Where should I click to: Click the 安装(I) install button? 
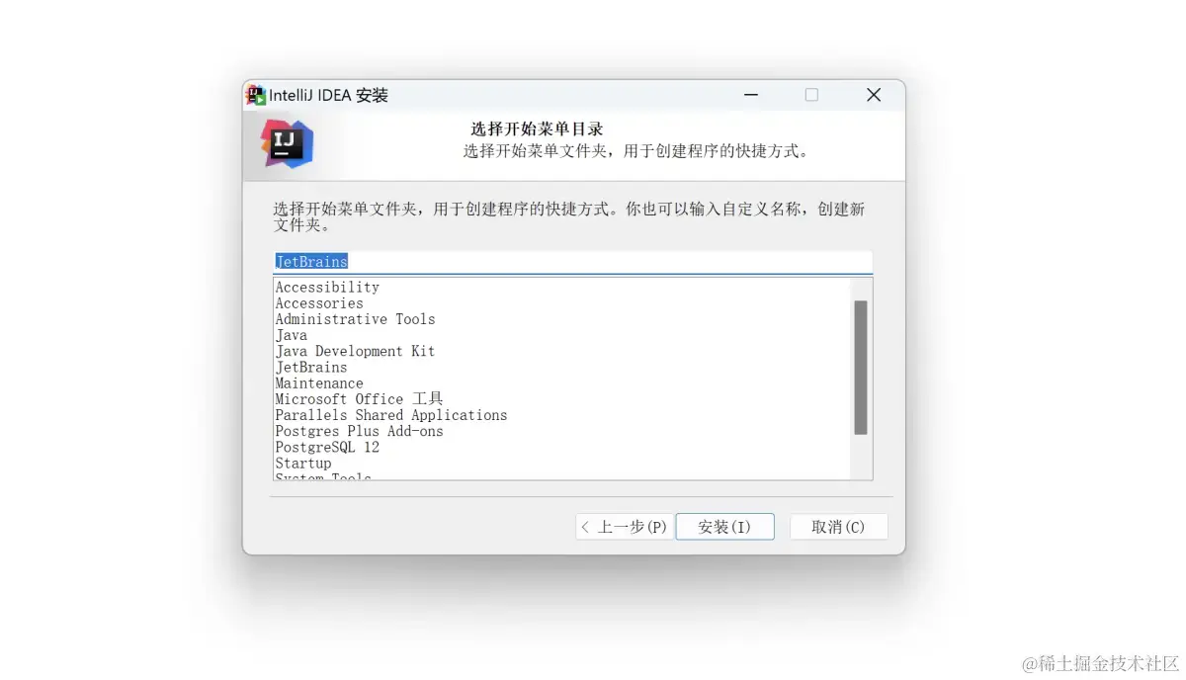724,527
